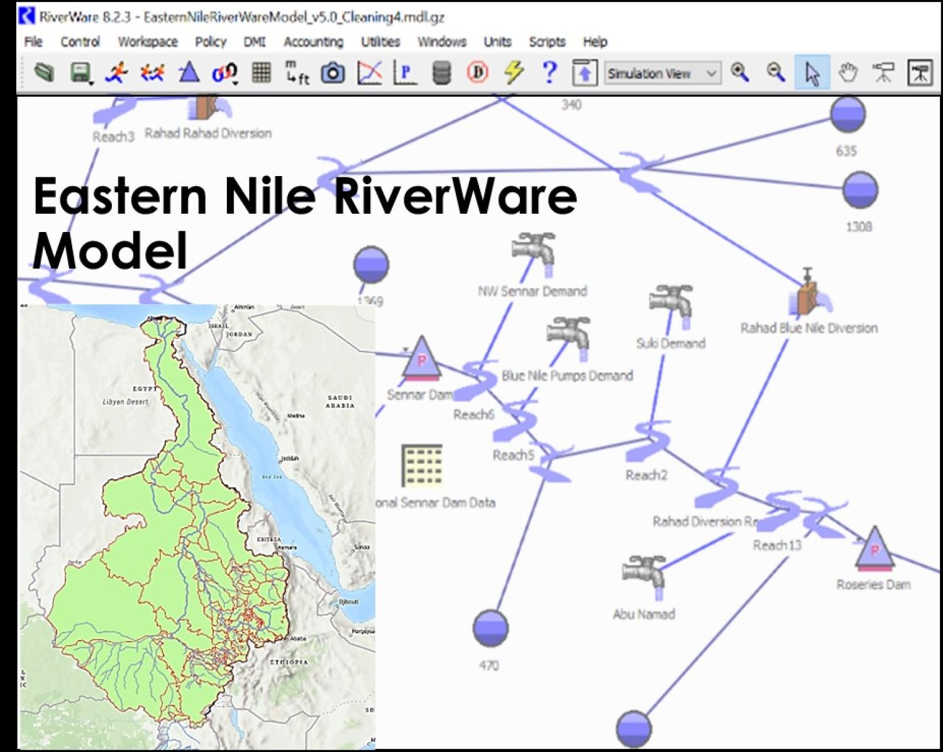Open the Workspace menu
The width and height of the screenshot is (943, 752).
148,41
